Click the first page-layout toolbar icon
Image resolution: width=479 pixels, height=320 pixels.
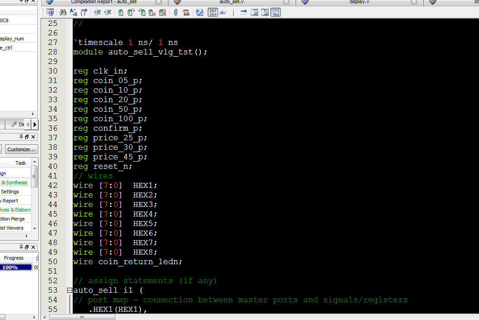(x=254, y=13)
